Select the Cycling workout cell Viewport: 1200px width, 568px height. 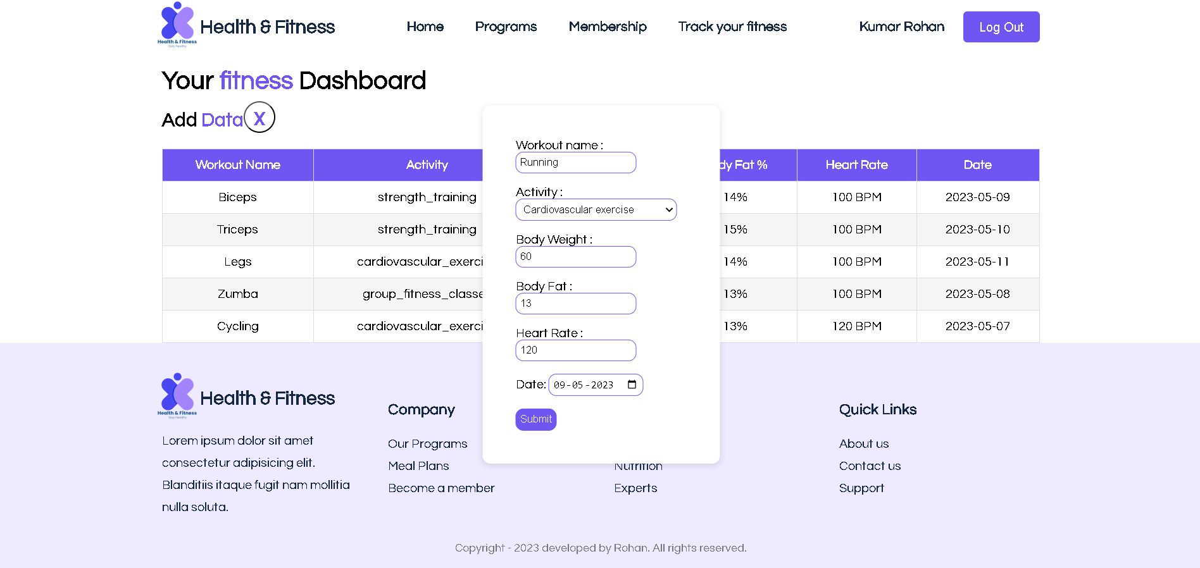[238, 326]
